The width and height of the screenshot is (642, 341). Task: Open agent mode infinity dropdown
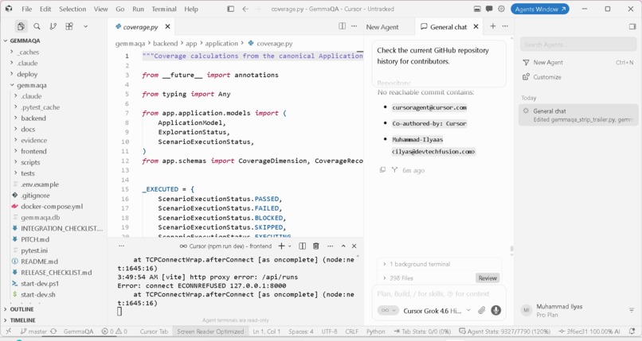388,310
